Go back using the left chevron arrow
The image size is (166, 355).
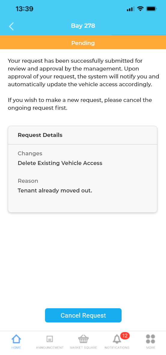point(11,26)
